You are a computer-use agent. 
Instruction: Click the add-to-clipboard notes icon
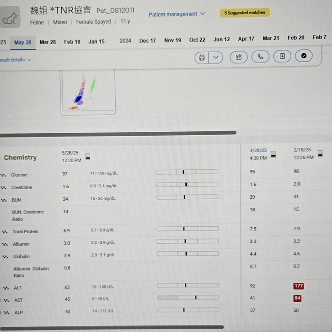coord(282,57)
